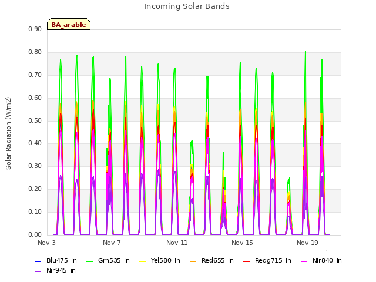Click the Nov 3 x-axis label

click(46, 243)
